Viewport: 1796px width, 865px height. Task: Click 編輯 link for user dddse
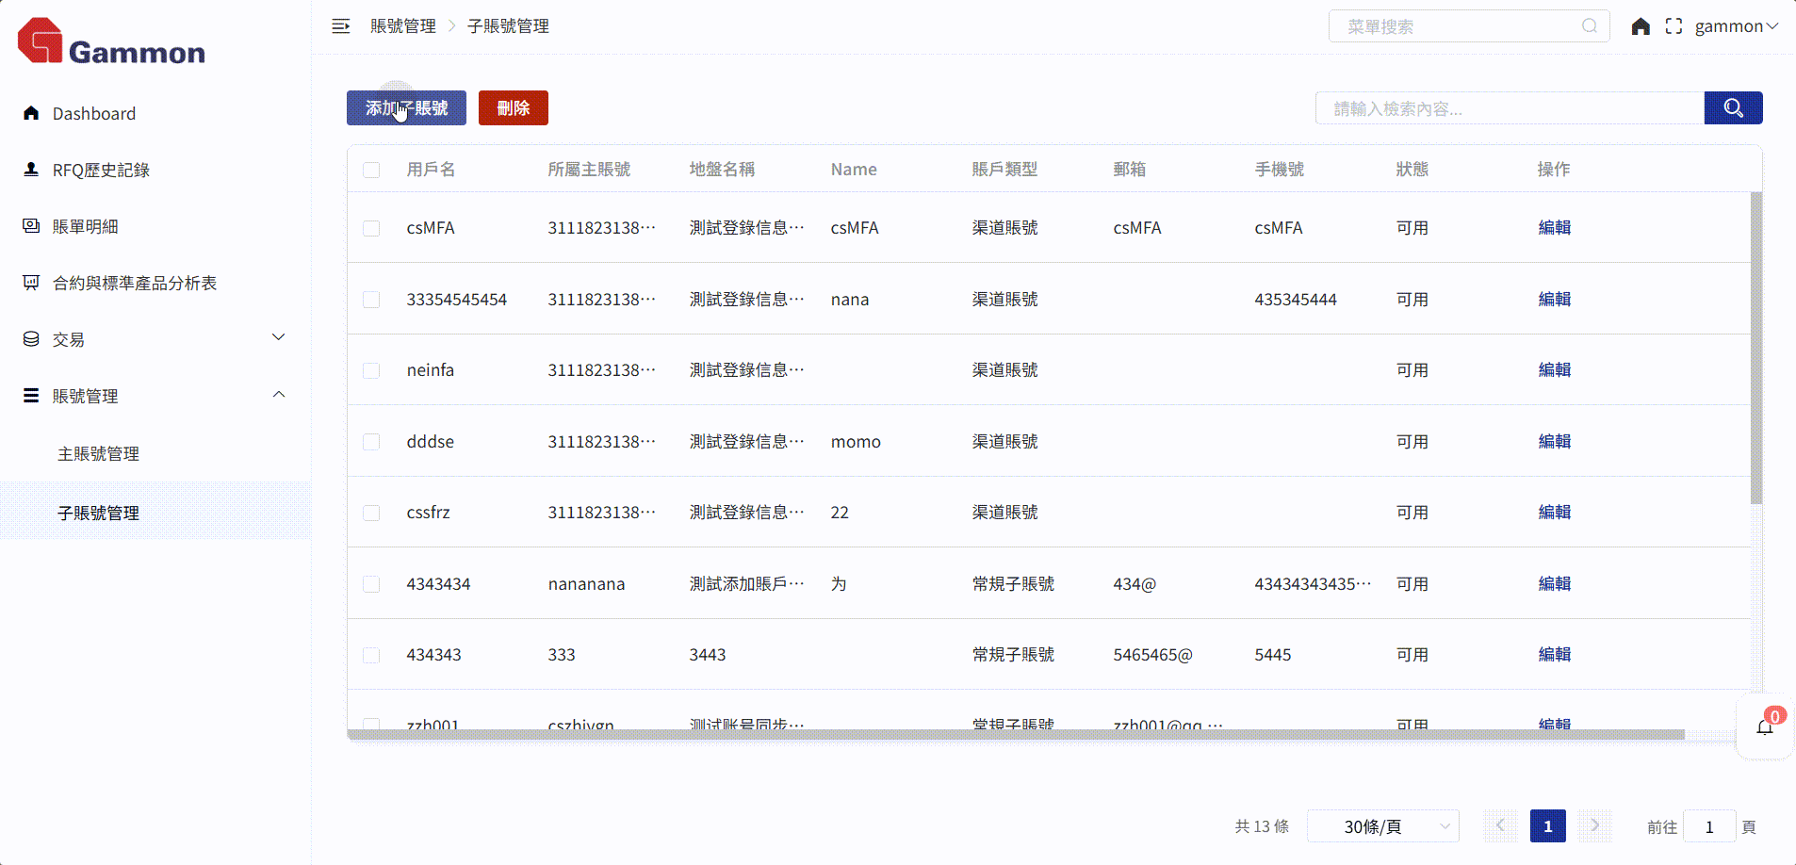[x=1554, y=442]
